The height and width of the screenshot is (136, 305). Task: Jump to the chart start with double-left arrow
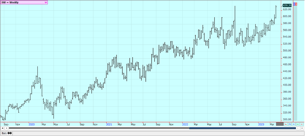(x=3, y=128)
